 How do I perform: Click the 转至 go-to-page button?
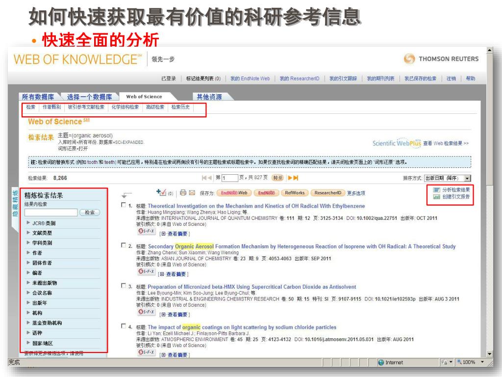(x=277, y=178)
